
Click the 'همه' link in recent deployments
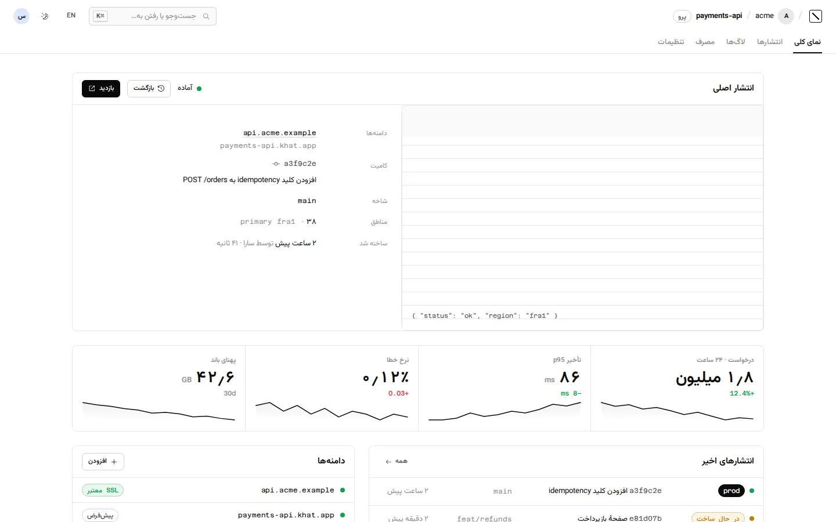397,461
